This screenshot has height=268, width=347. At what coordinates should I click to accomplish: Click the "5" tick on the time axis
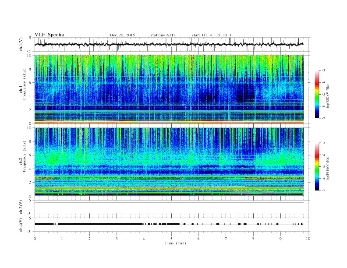[171, 239]
